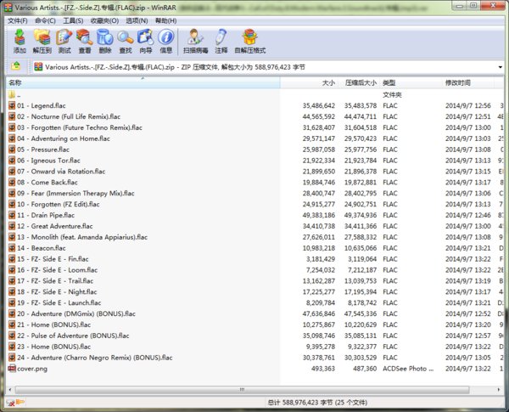Go up one folder via arrow icon
Viewport: 509px width, 412px height.
tap(15, 66)
